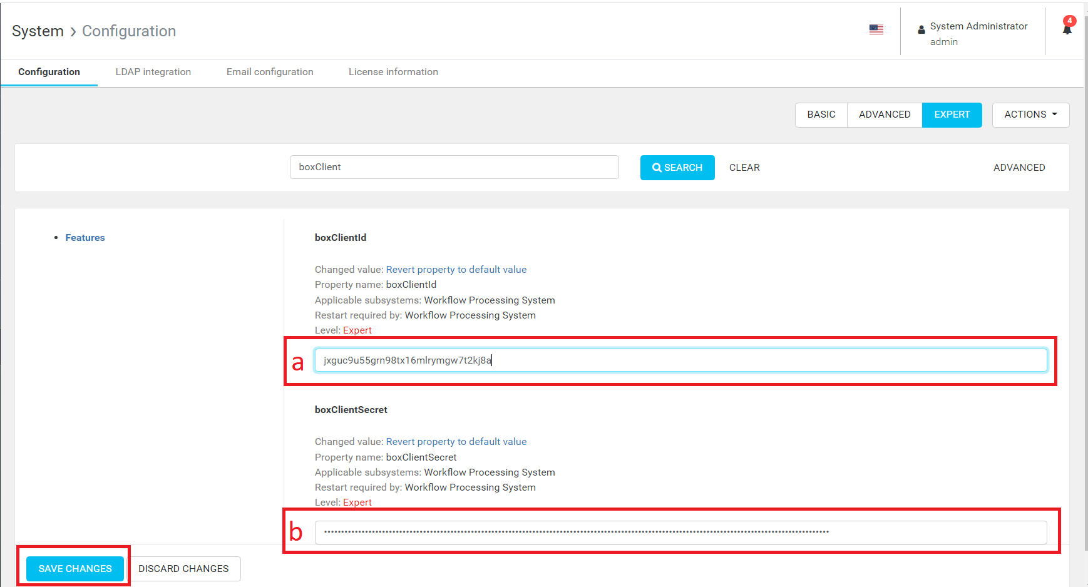Open the ADVANCED search options
The image size is (1088, 587).
click(x=1019, y=168)
